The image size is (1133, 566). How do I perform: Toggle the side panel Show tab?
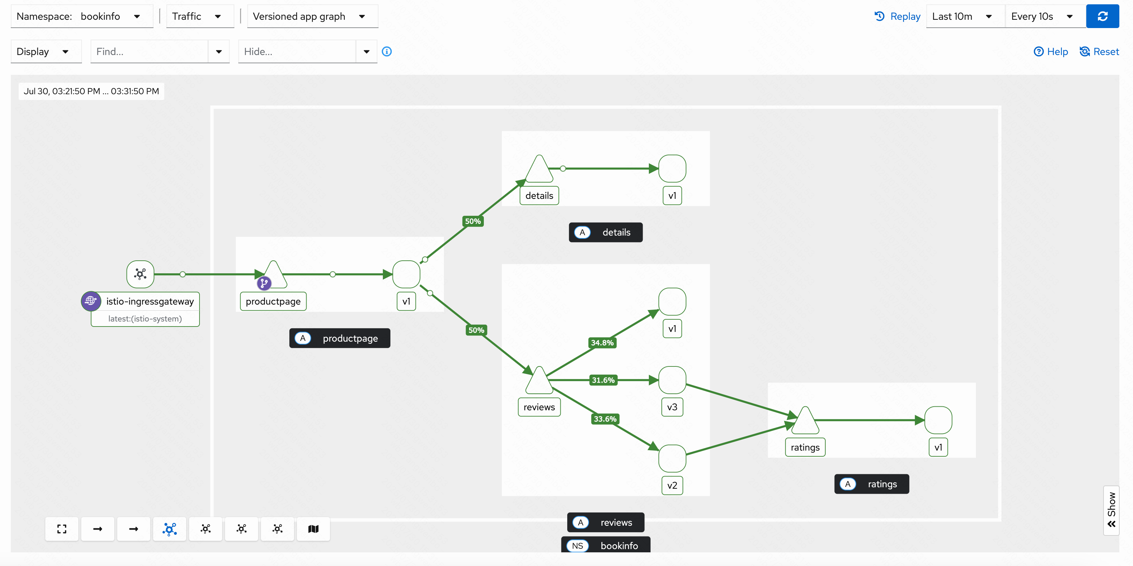pyautogui.click(x=1111, y=510)
